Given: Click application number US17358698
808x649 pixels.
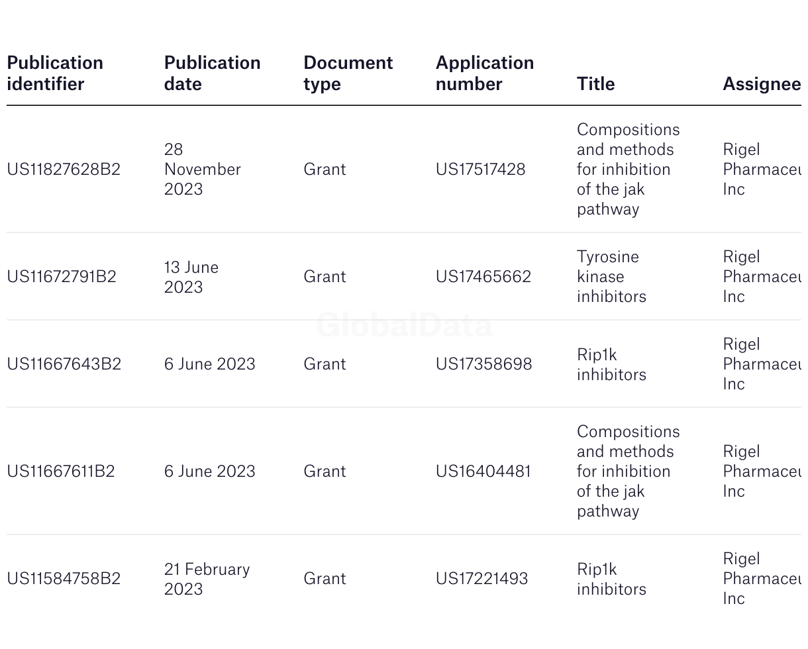Looking at the screenshot, I should [x=483, y=364].
